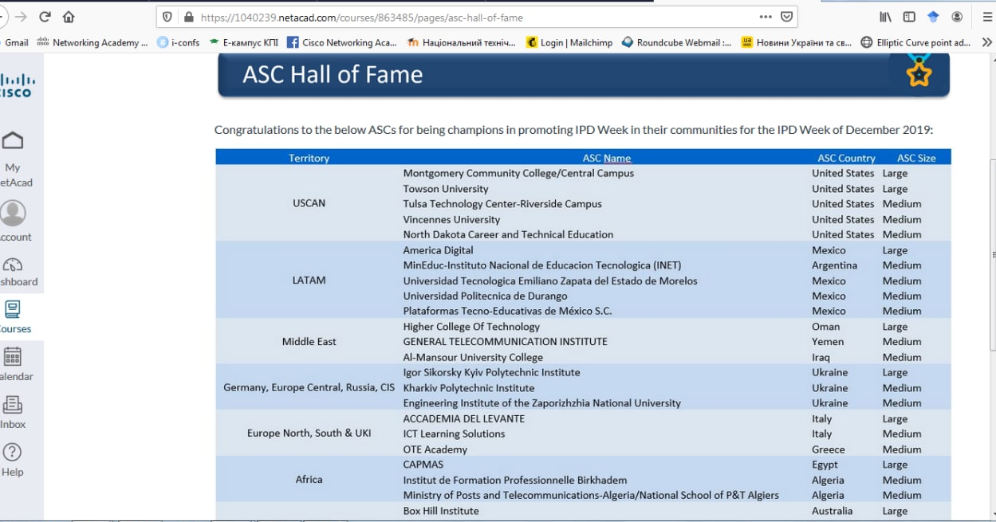Click the star medal icon in banner
Image resolution: width=996 pixels, height=522 pixels.
point(919,73)
